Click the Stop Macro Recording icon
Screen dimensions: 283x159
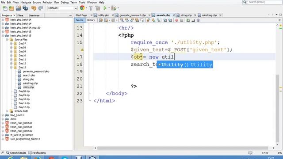coord(182,20)
